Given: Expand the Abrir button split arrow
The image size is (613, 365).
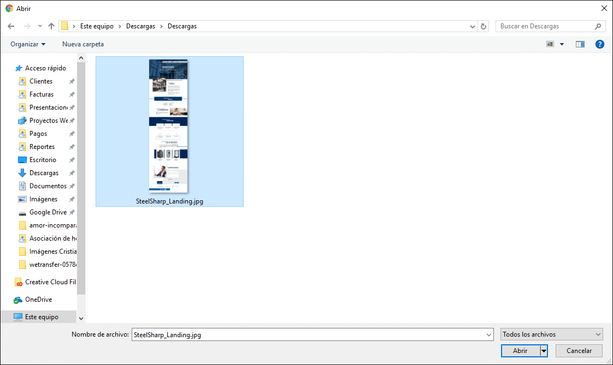Looking at the screenshot, I should tap(544, 351).
